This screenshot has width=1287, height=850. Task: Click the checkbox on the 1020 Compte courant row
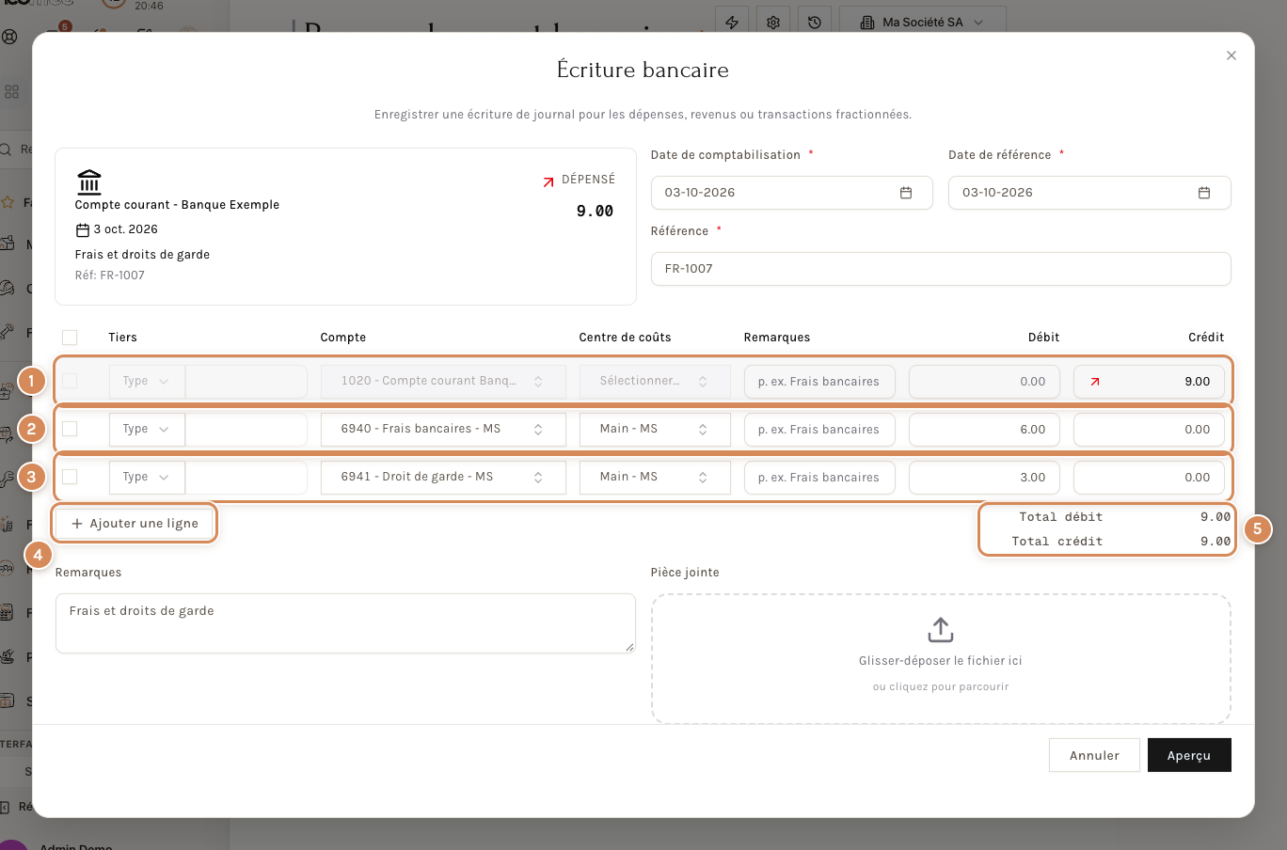tap(70, 381)
